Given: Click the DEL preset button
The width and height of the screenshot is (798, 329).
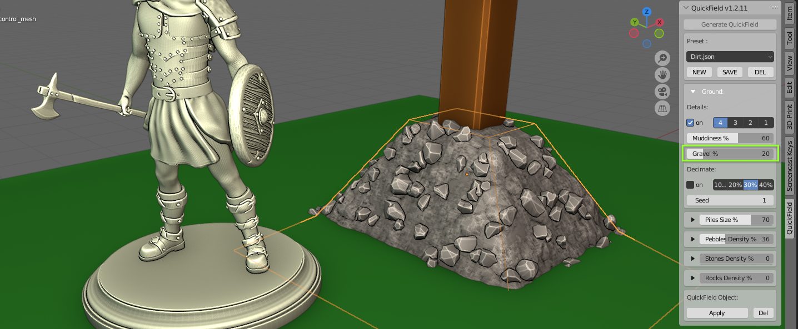Looking at the screenshot, I should (x=760, y=72).
